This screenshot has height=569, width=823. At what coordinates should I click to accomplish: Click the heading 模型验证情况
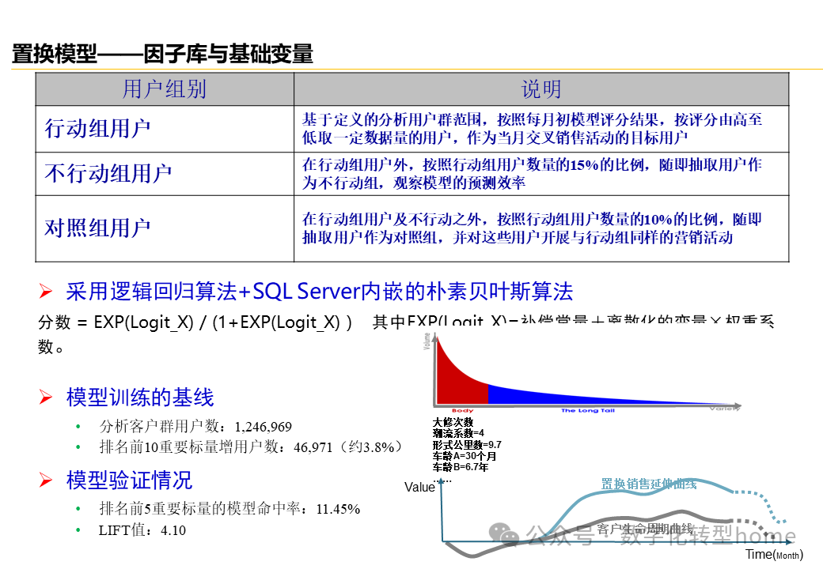coord(129,480)
